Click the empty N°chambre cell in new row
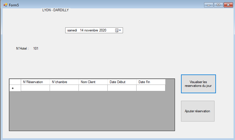This screenshot has width=235, height=140. tap(64, 88)
